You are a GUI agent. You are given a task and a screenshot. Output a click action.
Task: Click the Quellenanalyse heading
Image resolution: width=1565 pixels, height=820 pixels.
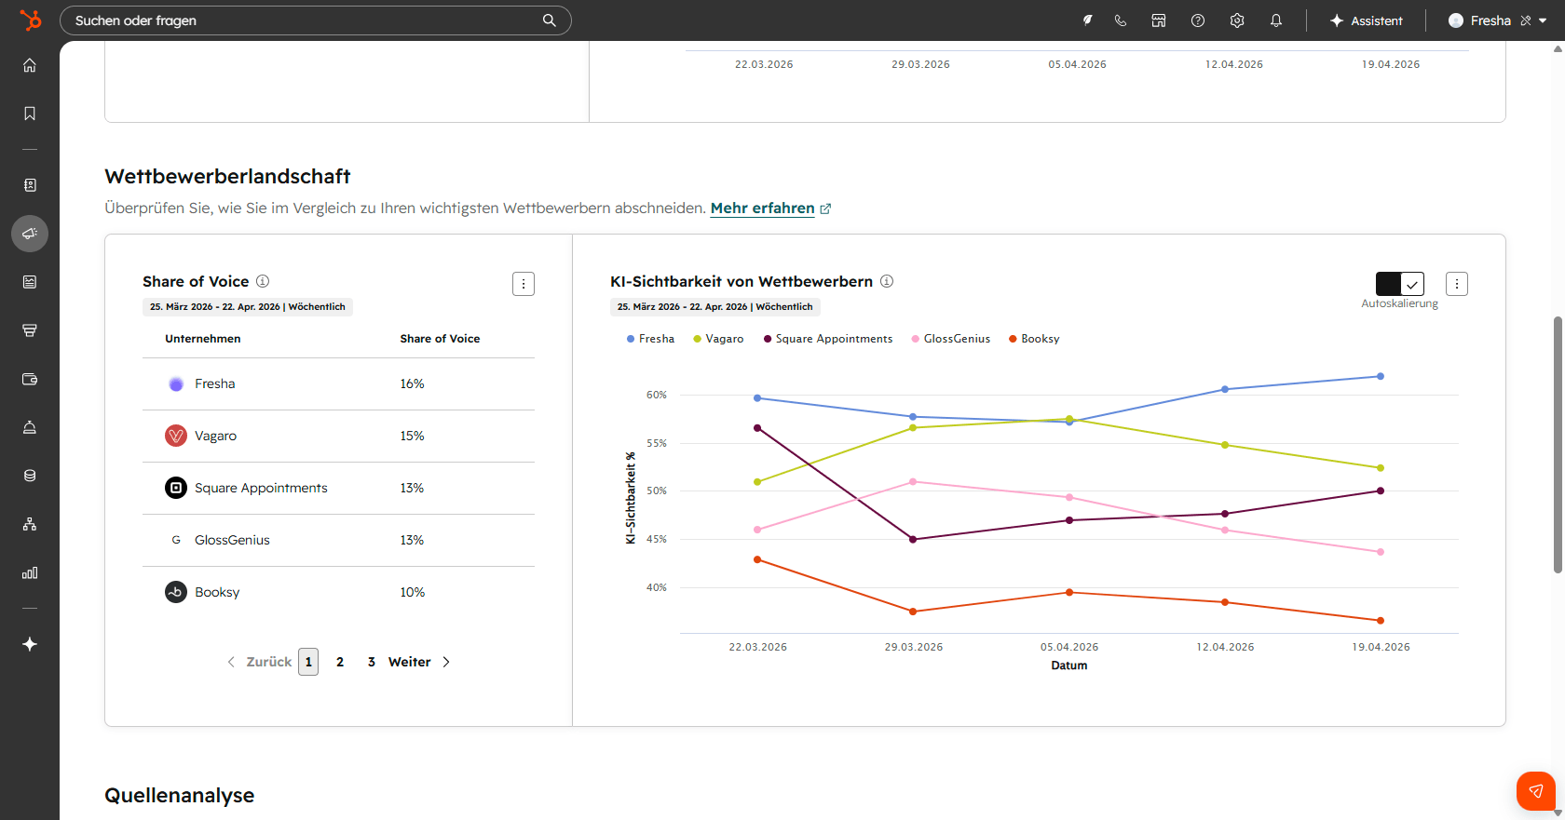point(180,795)
